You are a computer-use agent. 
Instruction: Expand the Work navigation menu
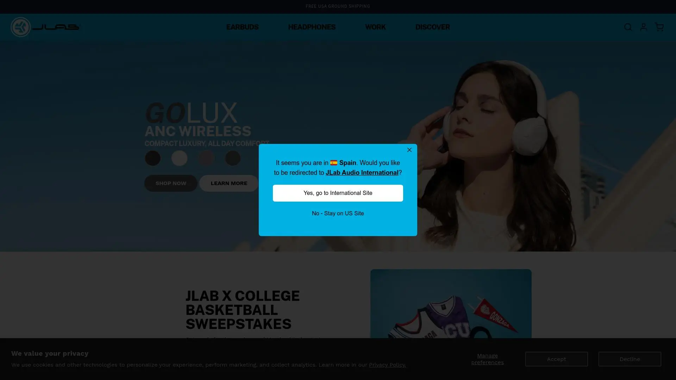[x=375, y=27]
